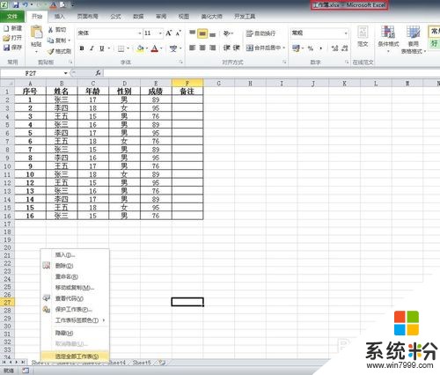Click the New (新建) document icon
Screen dimensions: 440x375
click(x=6, y=28)
